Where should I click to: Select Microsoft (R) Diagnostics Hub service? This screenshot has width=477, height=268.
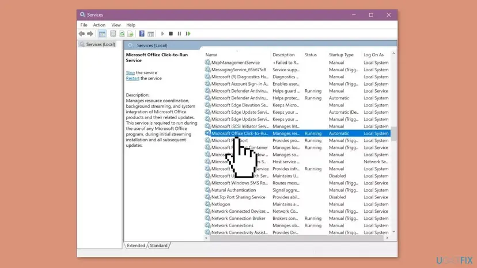[x=297, y=77]
